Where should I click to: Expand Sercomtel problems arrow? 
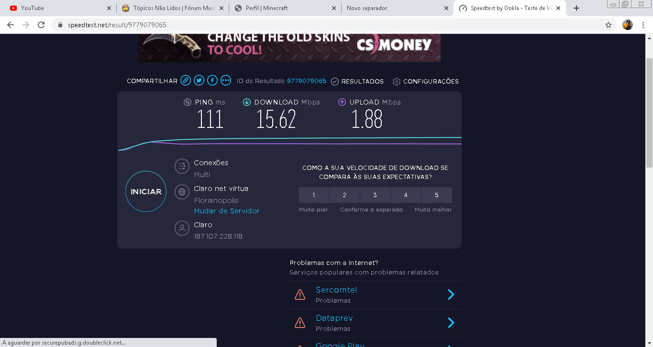click(451, 294)
